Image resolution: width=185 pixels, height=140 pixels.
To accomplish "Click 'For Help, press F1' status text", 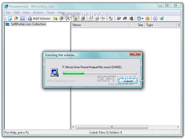I will pyautogui.click(x=17, y=133).
